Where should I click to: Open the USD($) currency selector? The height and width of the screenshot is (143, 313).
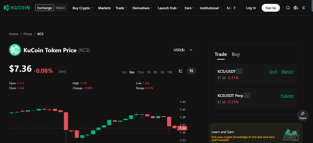pos(183,50)
